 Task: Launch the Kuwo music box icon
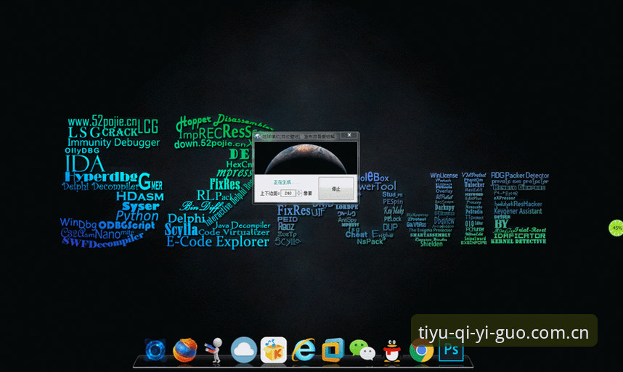click(273, 350)
